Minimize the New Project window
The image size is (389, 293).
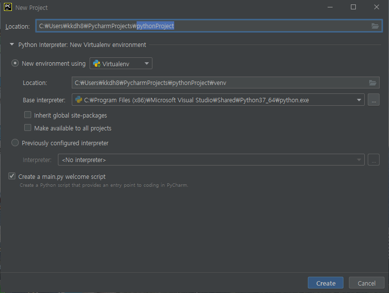tap(330, 7)
